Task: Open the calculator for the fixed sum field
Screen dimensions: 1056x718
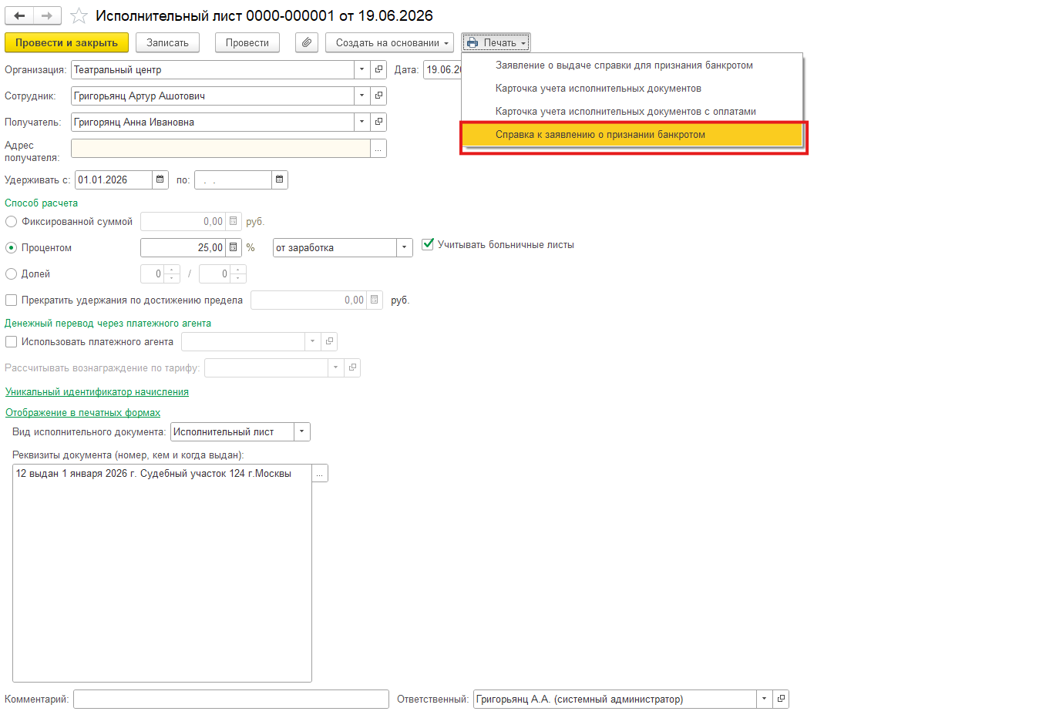Action: coord(234,221)
